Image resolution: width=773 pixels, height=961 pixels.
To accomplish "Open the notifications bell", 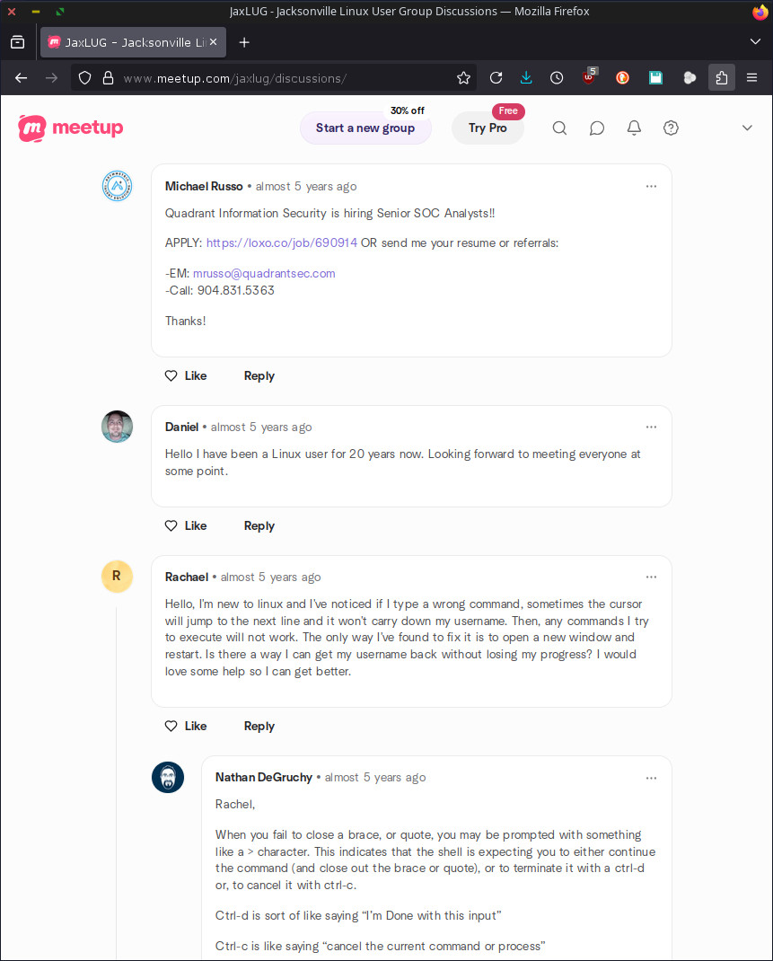I will pyautogui.click(x=634, y=128).
